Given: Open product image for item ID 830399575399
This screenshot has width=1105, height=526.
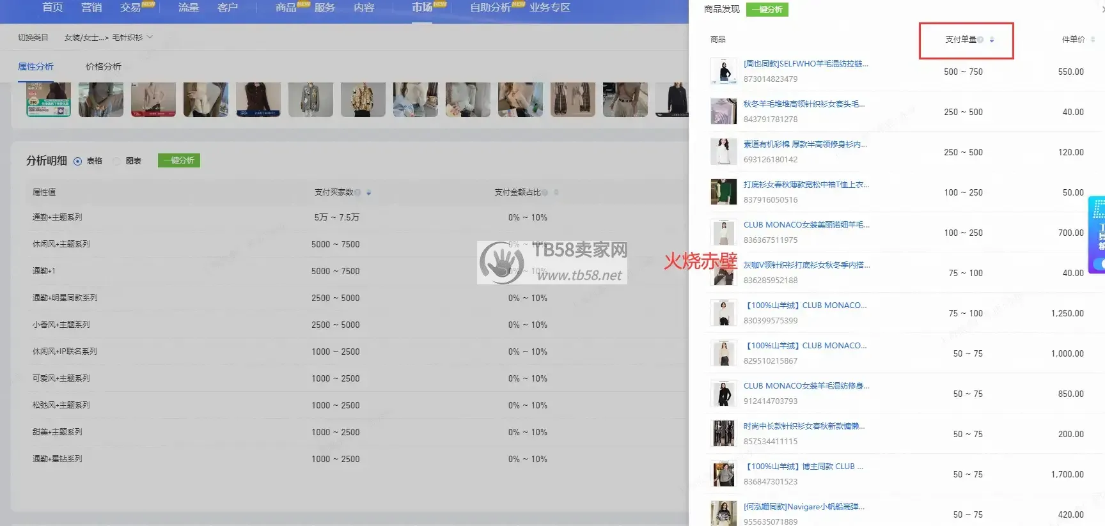Looking at the screenshot, I should [724, 313].
